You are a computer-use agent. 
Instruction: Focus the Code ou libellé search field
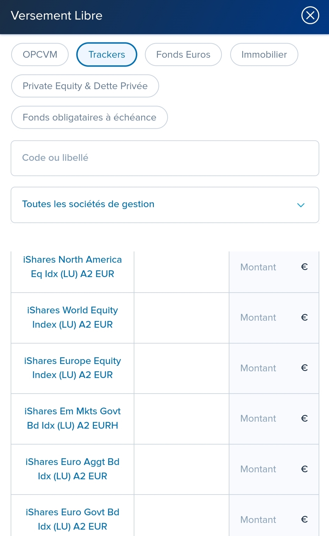click(165, 158)
